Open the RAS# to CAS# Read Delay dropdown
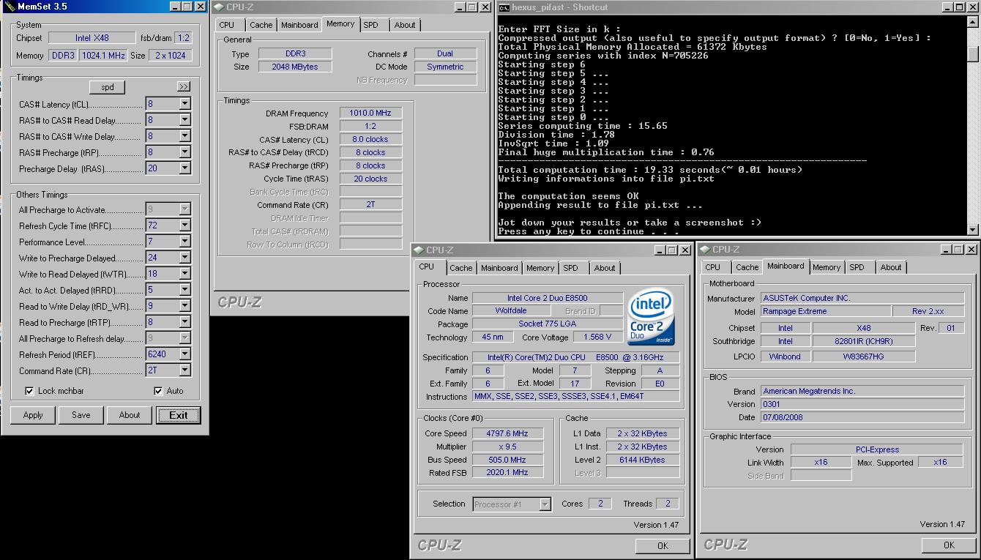Viewport: 981px width, 560px height. tap(184, 120)
